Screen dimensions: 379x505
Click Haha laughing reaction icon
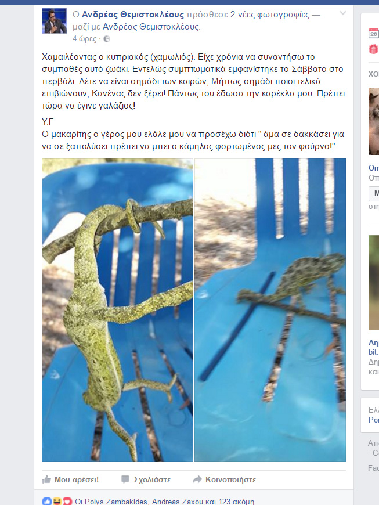(x=57, y=501)
